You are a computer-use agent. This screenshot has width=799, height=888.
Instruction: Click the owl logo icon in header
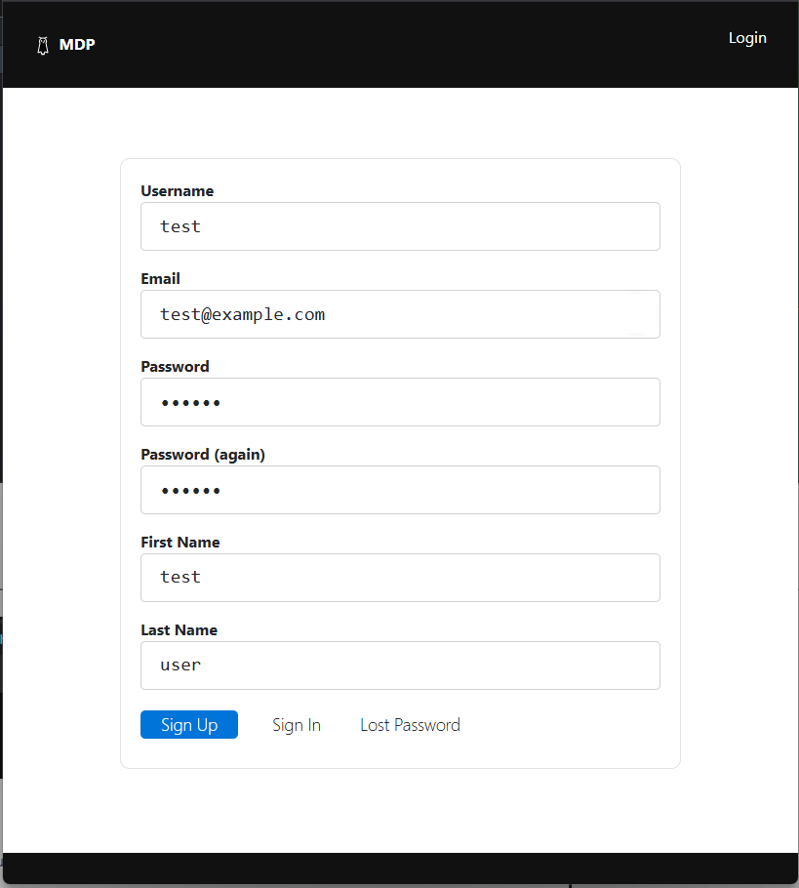[x=42, y=45]
